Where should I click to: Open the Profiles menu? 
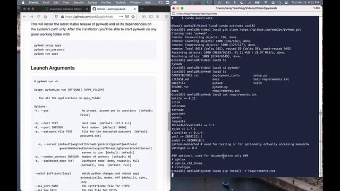pyautogui.click(x=106, y=3)
